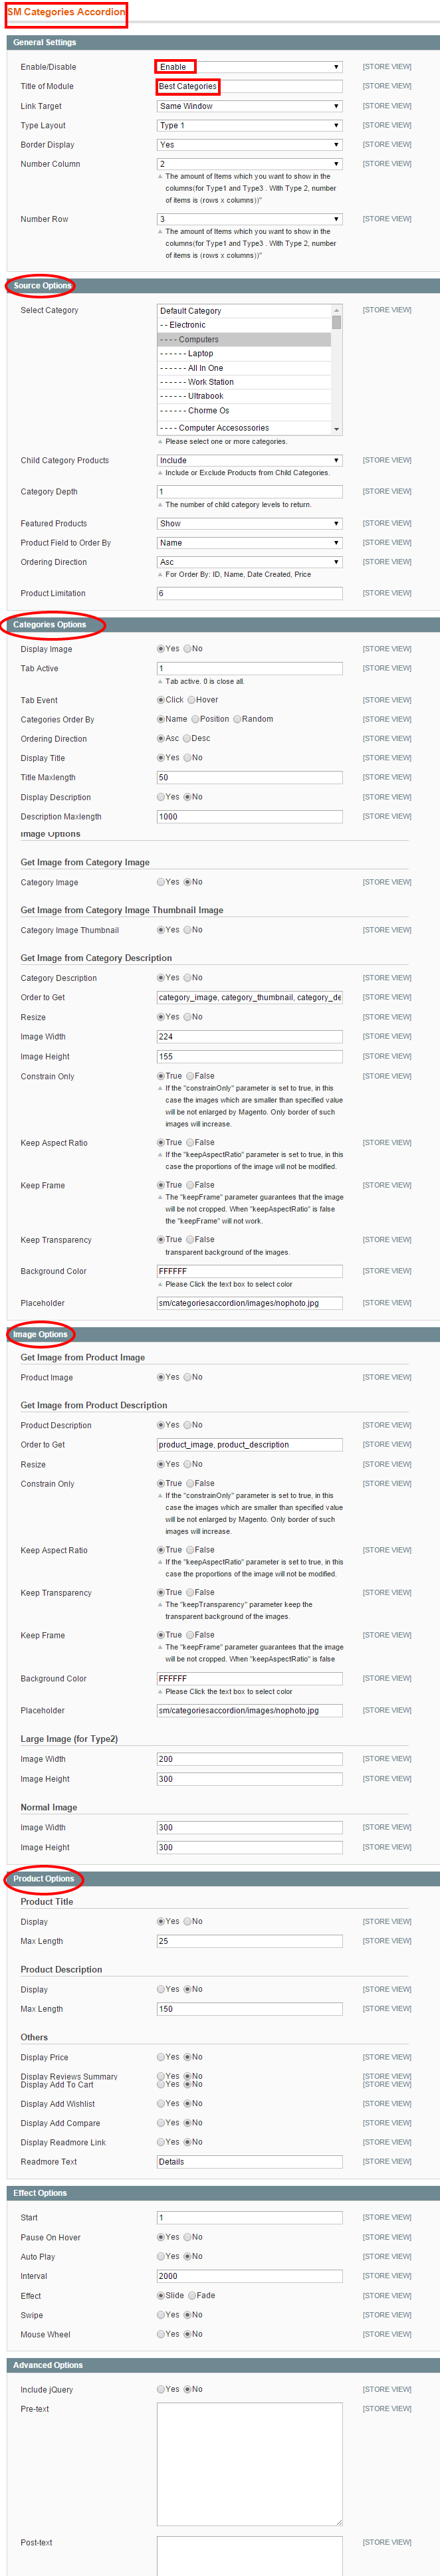Select the Fade effect radio
440x2576 pixels.
point(191,2296)
